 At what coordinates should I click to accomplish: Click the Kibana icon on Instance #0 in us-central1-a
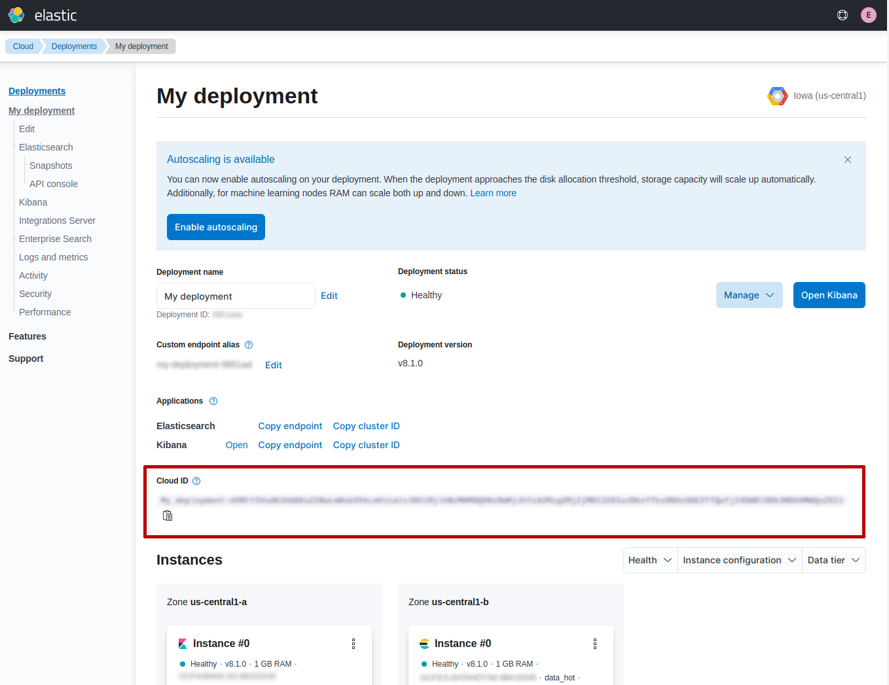(183, 643)
